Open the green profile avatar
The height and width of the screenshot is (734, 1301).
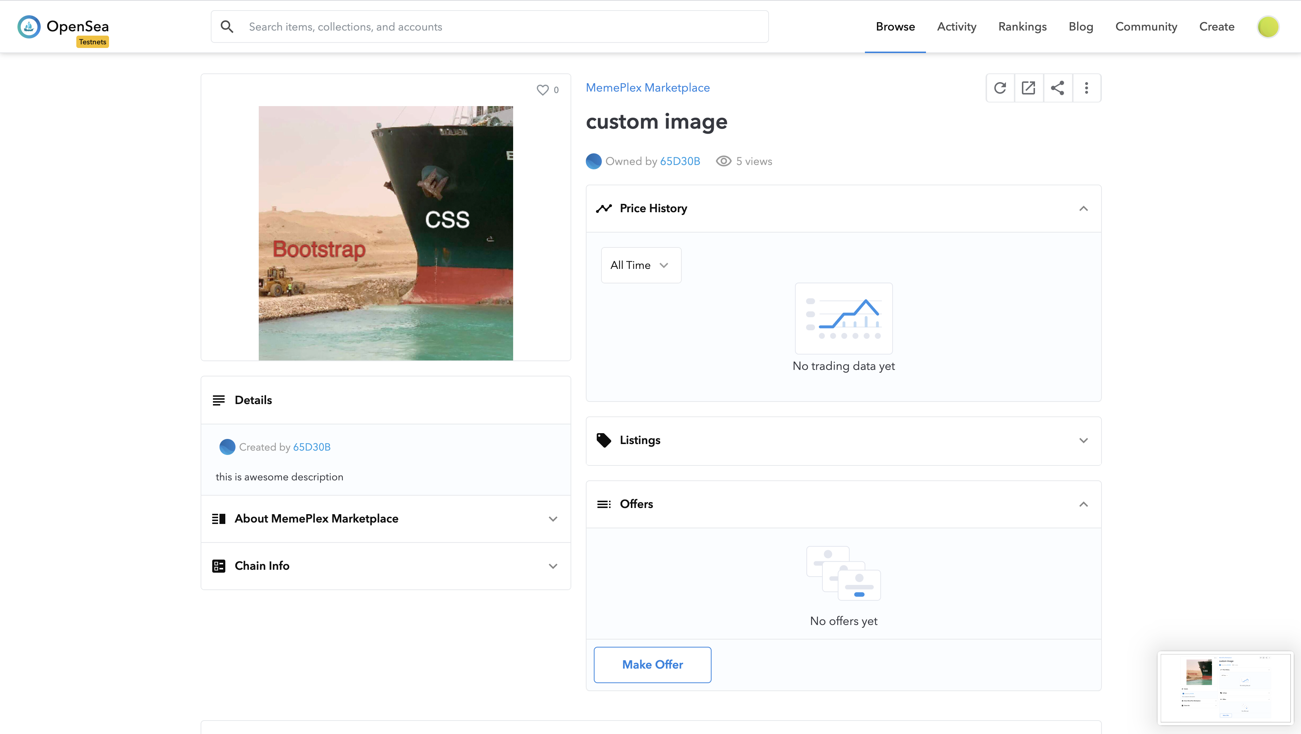pos(1268,27)
